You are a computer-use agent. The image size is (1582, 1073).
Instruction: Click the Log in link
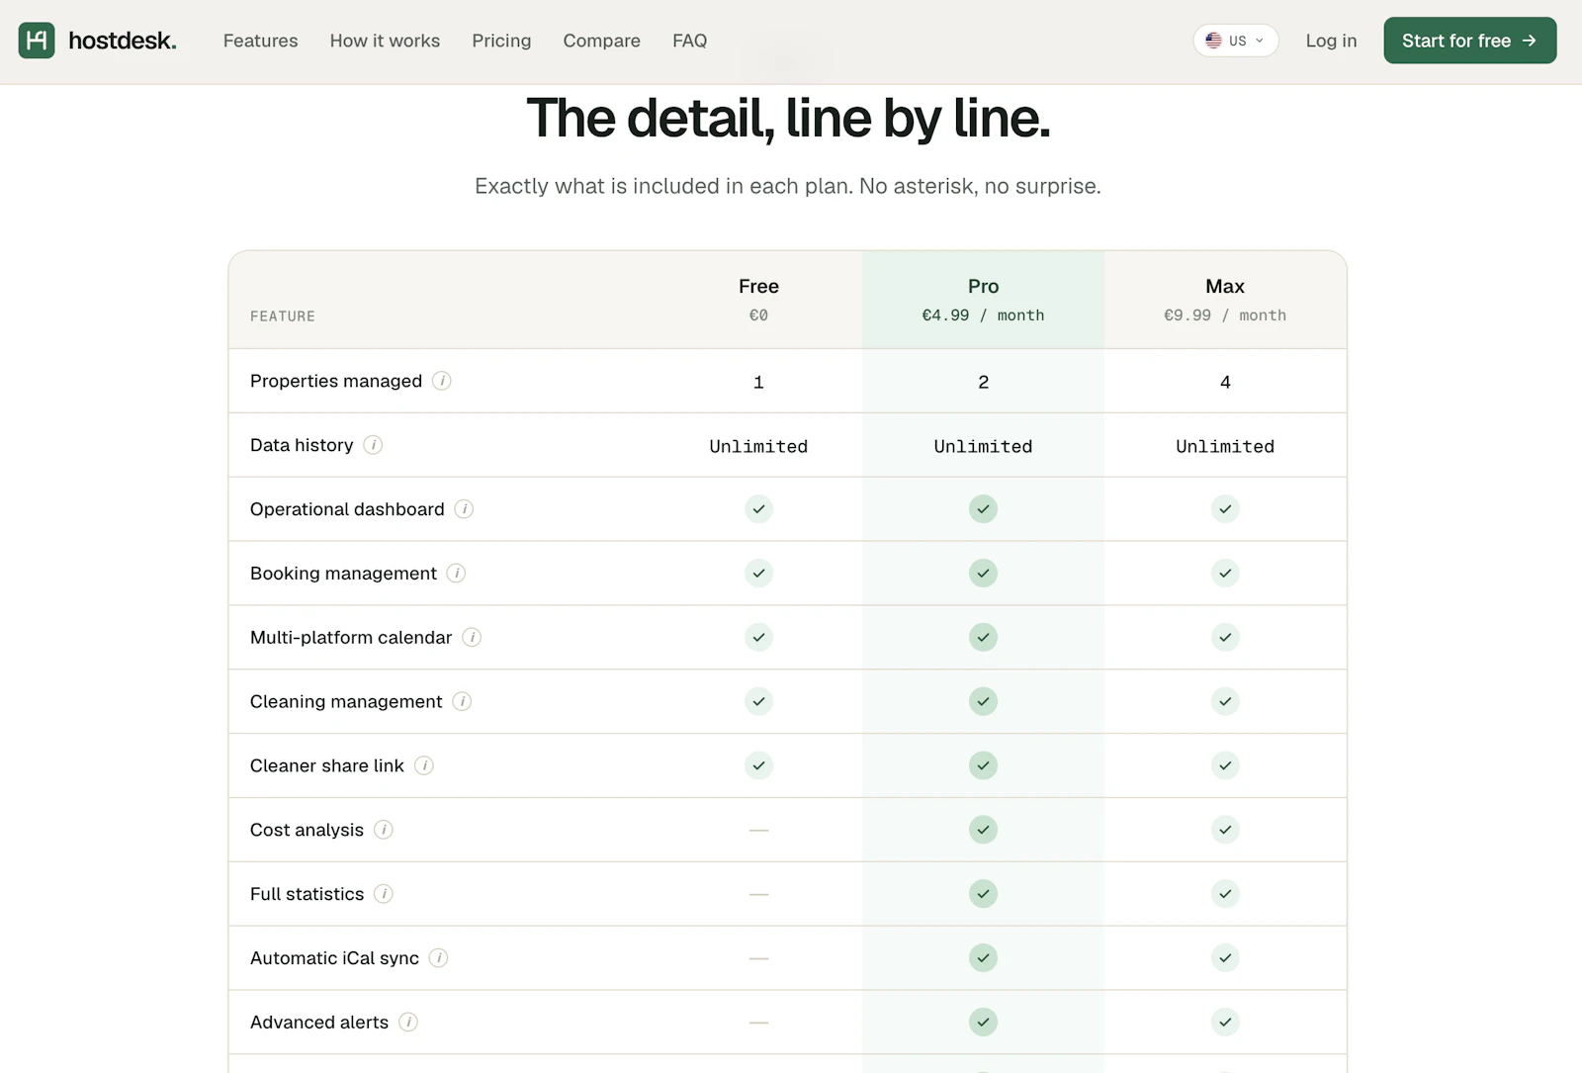[1331, 41]
